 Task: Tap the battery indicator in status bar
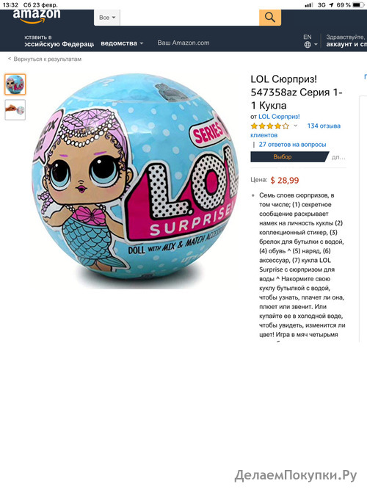tap(358, 4)
